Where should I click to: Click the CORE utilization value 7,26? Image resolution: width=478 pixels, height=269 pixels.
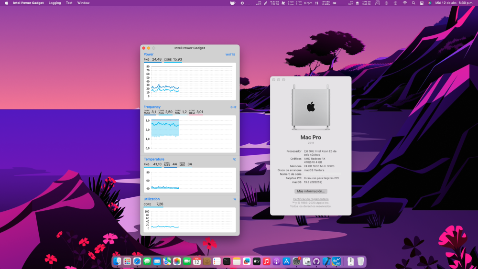click(x=160, y=204)
